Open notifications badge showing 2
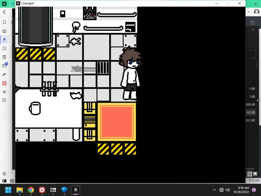This screenshot has height=196, width=261. tap(254, 190)
